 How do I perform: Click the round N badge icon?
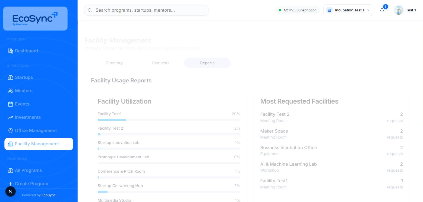click(11, 191)
